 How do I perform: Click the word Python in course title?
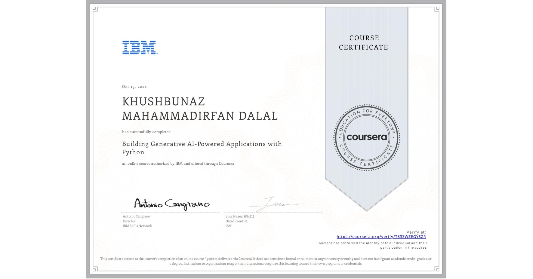133,152
